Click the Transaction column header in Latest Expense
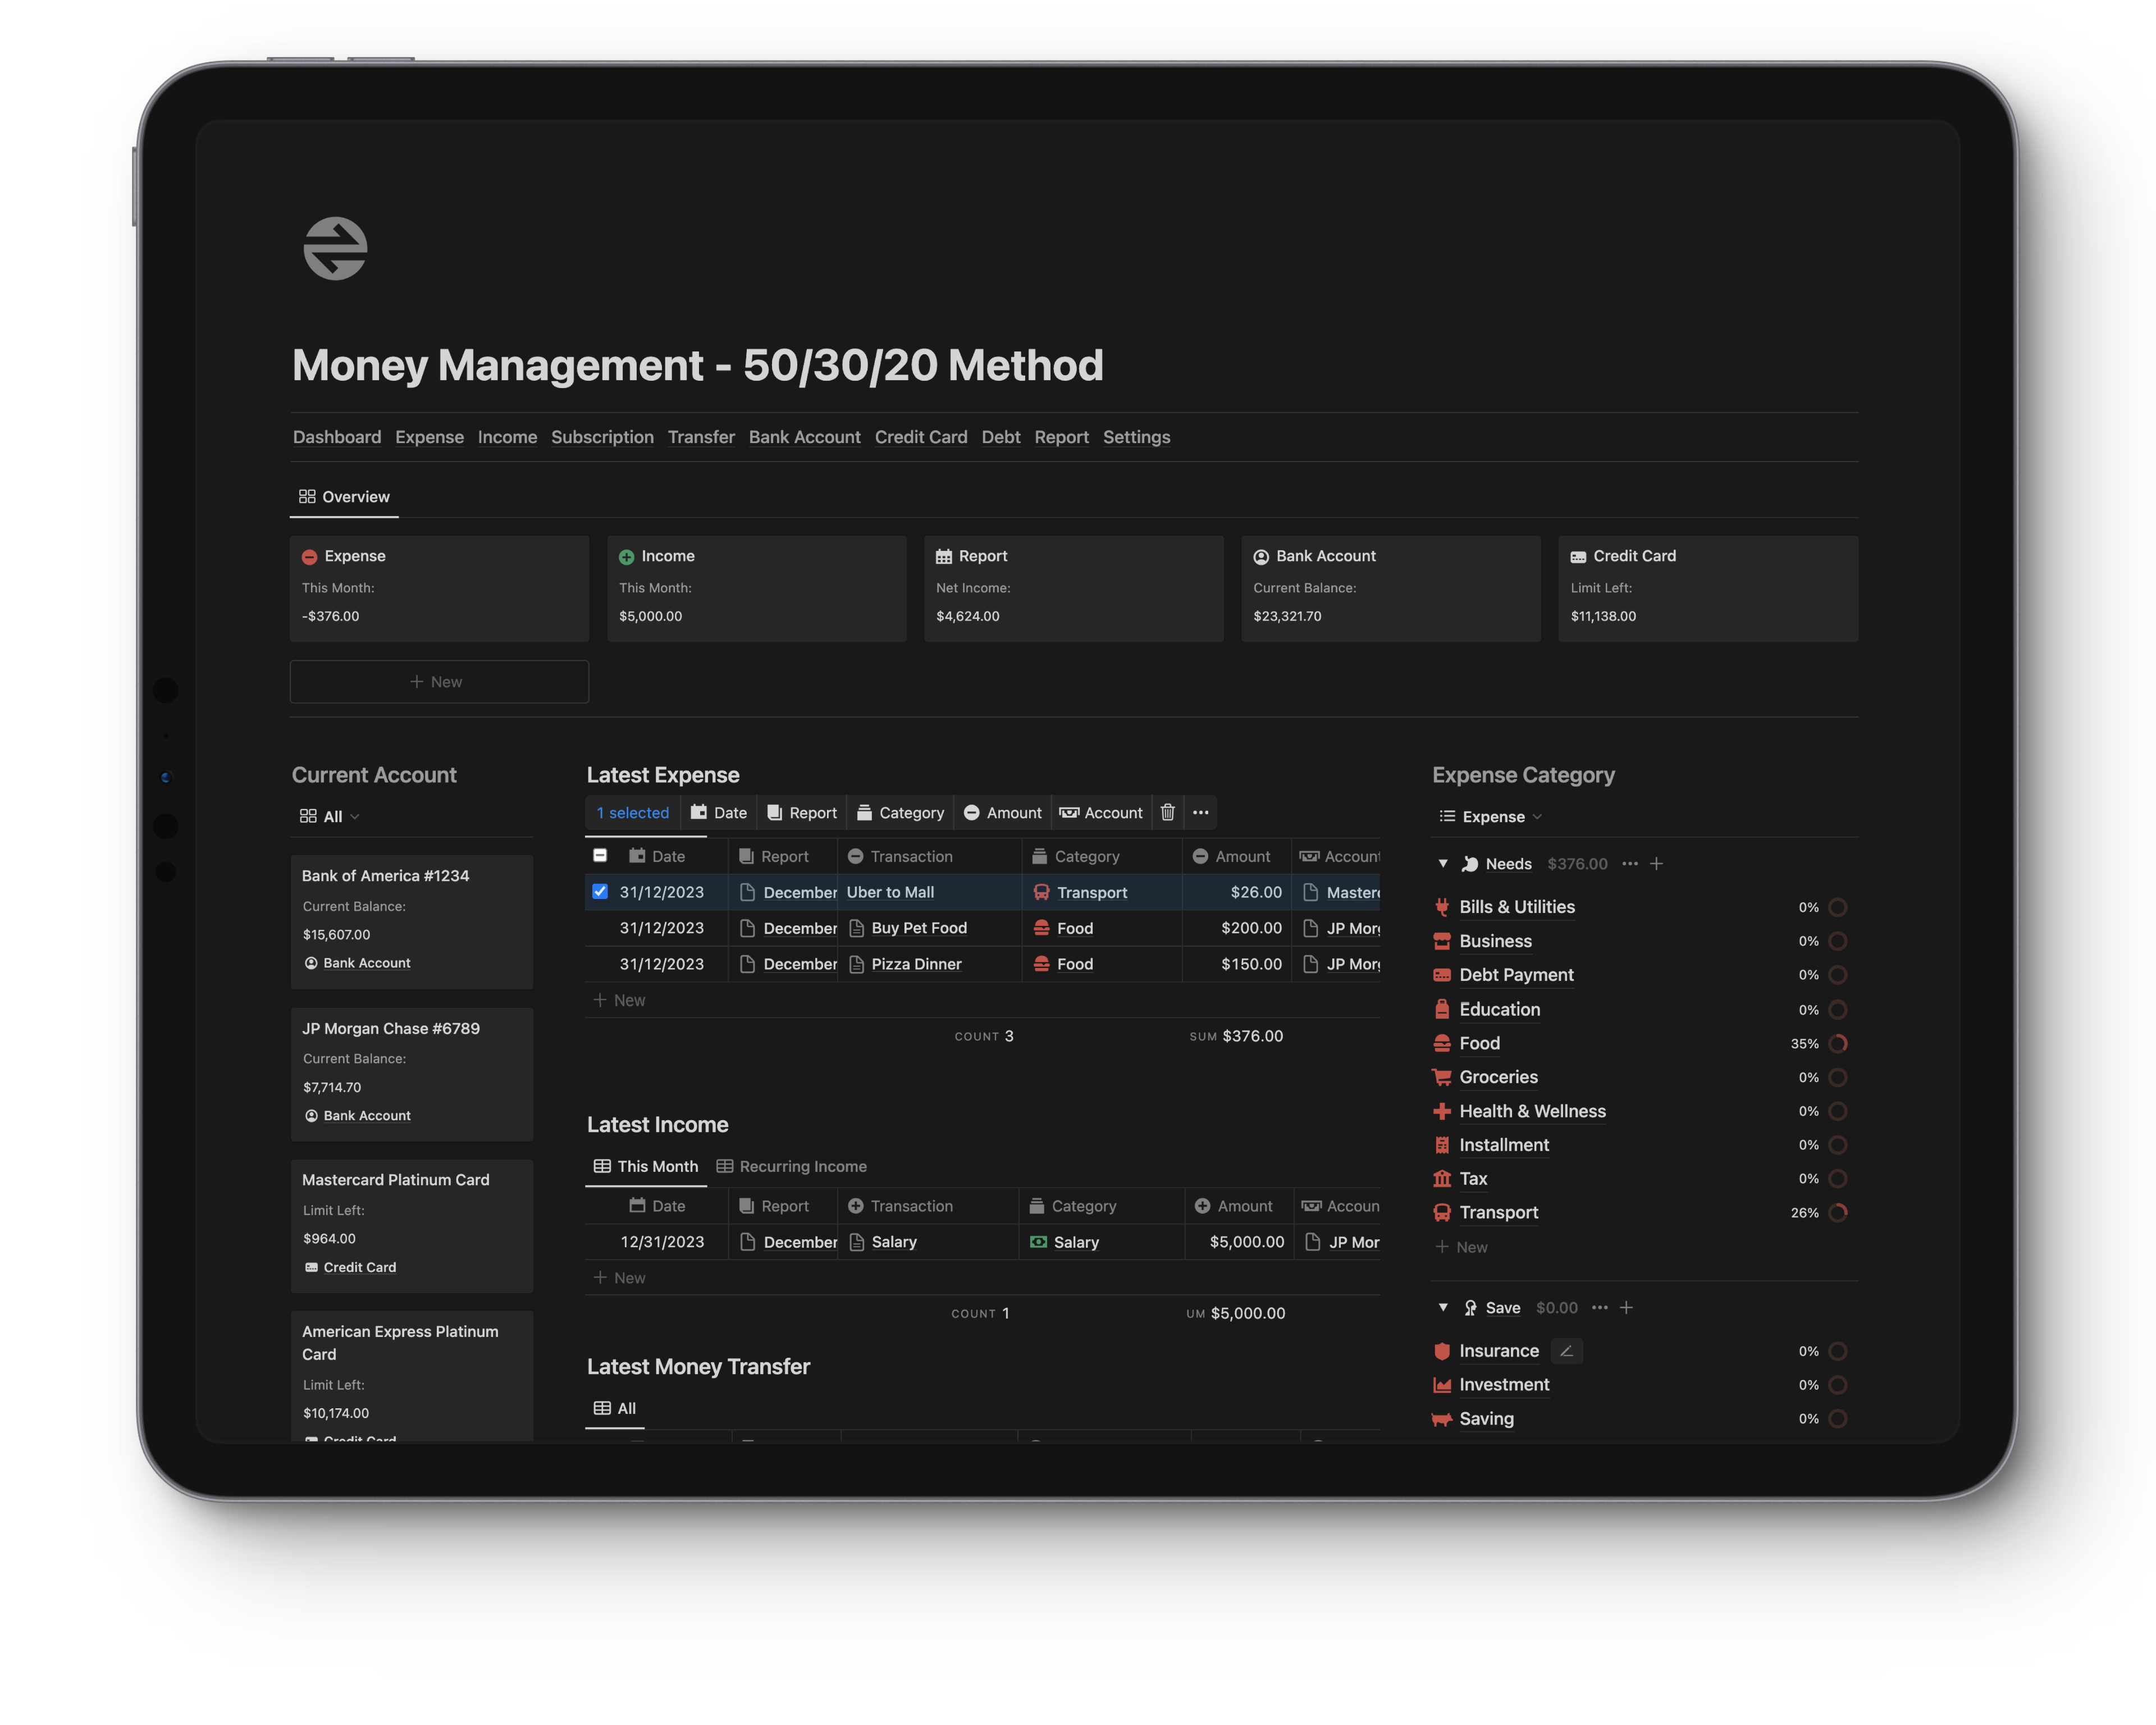2156x1725 pixels. pos(930,857)
